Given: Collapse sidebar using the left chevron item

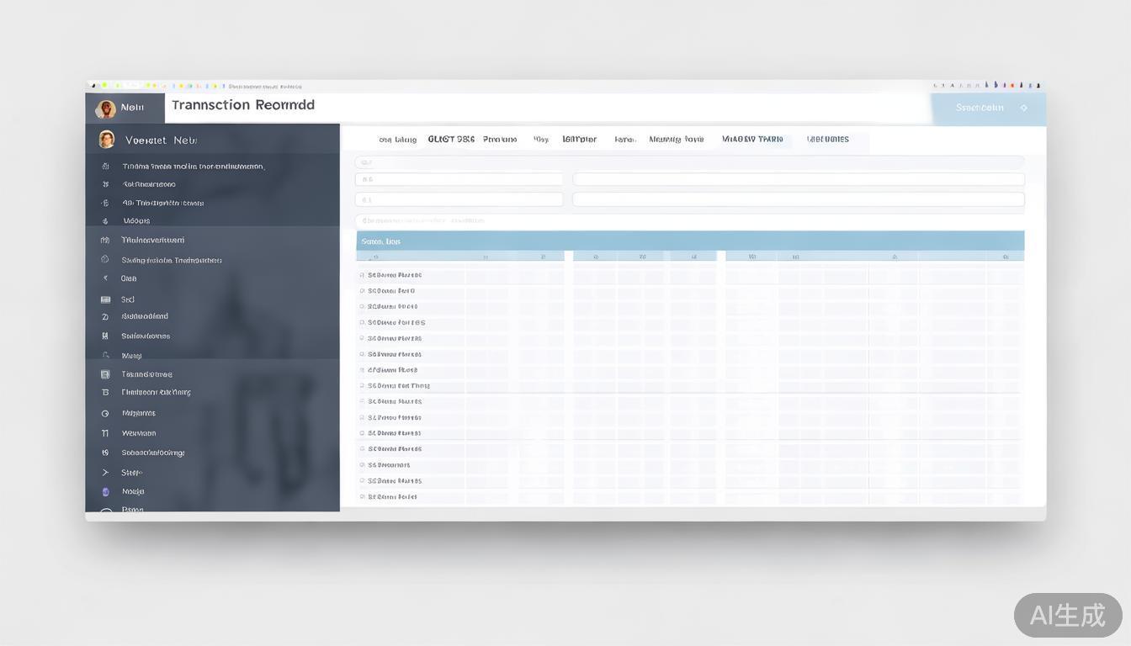Looking at the screenshot, I should pos(105,278).
